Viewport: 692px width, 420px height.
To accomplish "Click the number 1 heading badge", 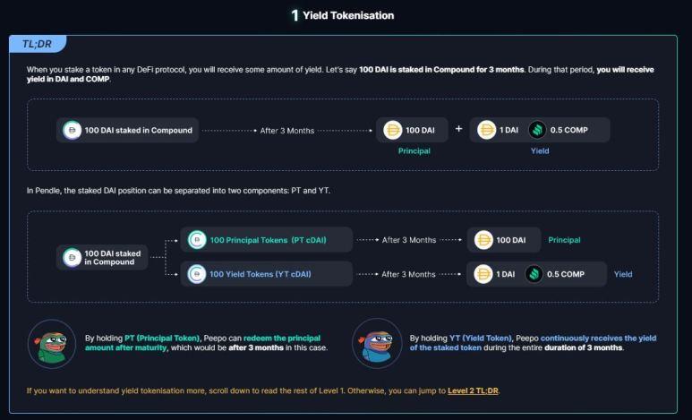I will (x=295, y=15).
